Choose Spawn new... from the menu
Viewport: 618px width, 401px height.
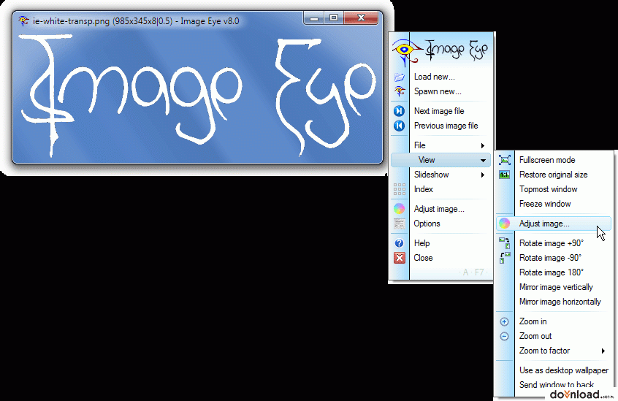[440, 91]
